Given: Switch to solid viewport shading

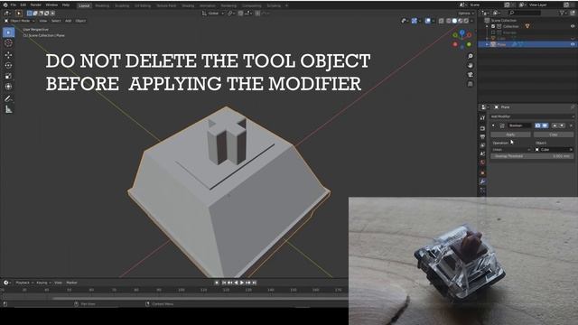Looking at the screenshot, I should 454,21.
